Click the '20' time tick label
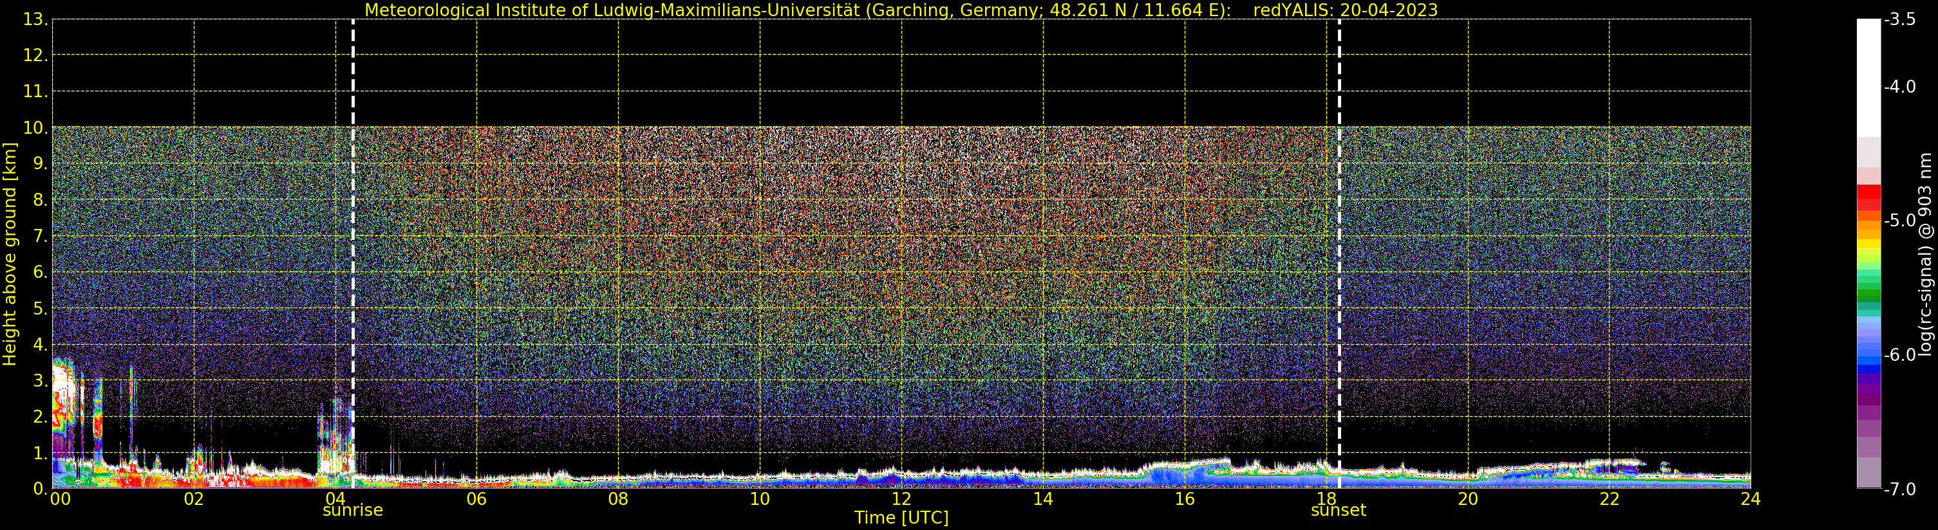The image size is (1938, 530). point(1468,499)
